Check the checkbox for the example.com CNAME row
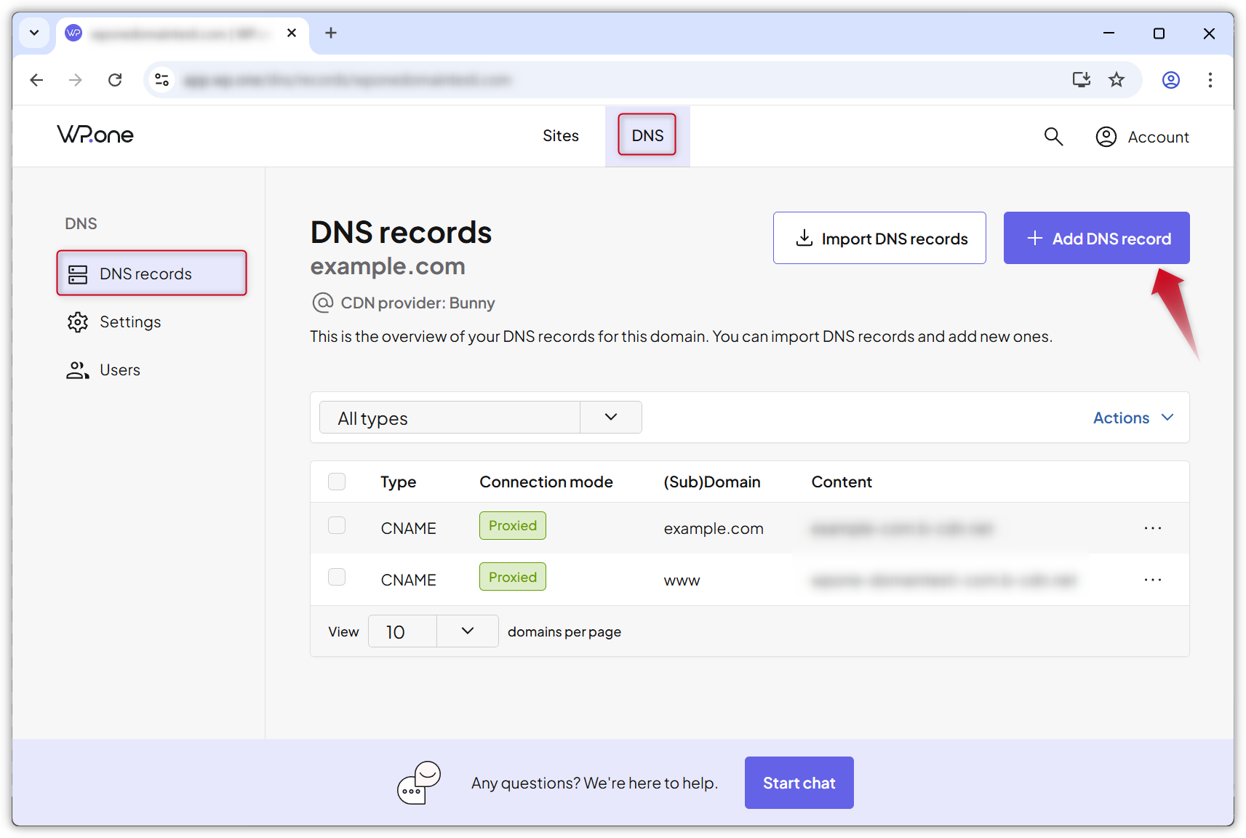Screen dimensions: 1246x838 (x=337, y=525)
